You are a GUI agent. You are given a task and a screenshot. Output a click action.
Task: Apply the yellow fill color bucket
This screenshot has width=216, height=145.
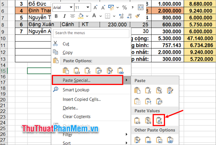pos(81,16)
